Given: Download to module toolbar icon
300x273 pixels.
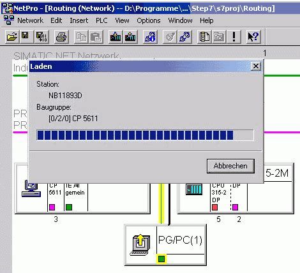Looking at the screenshot, I should coord(116,37).
